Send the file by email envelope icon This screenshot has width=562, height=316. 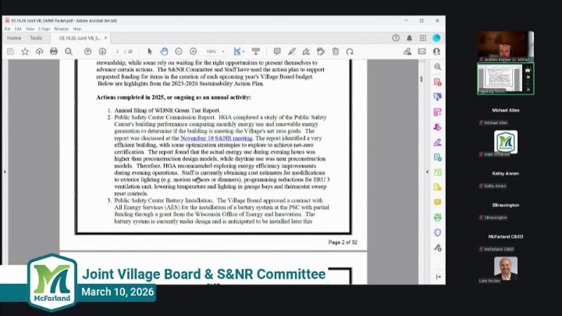coord(421,51)
